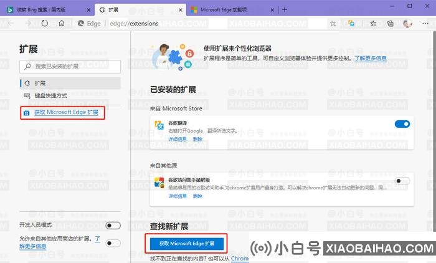Close the Microsoft Edge 加载项 tab
Screen dimensions: 436x263
[272, 10]
